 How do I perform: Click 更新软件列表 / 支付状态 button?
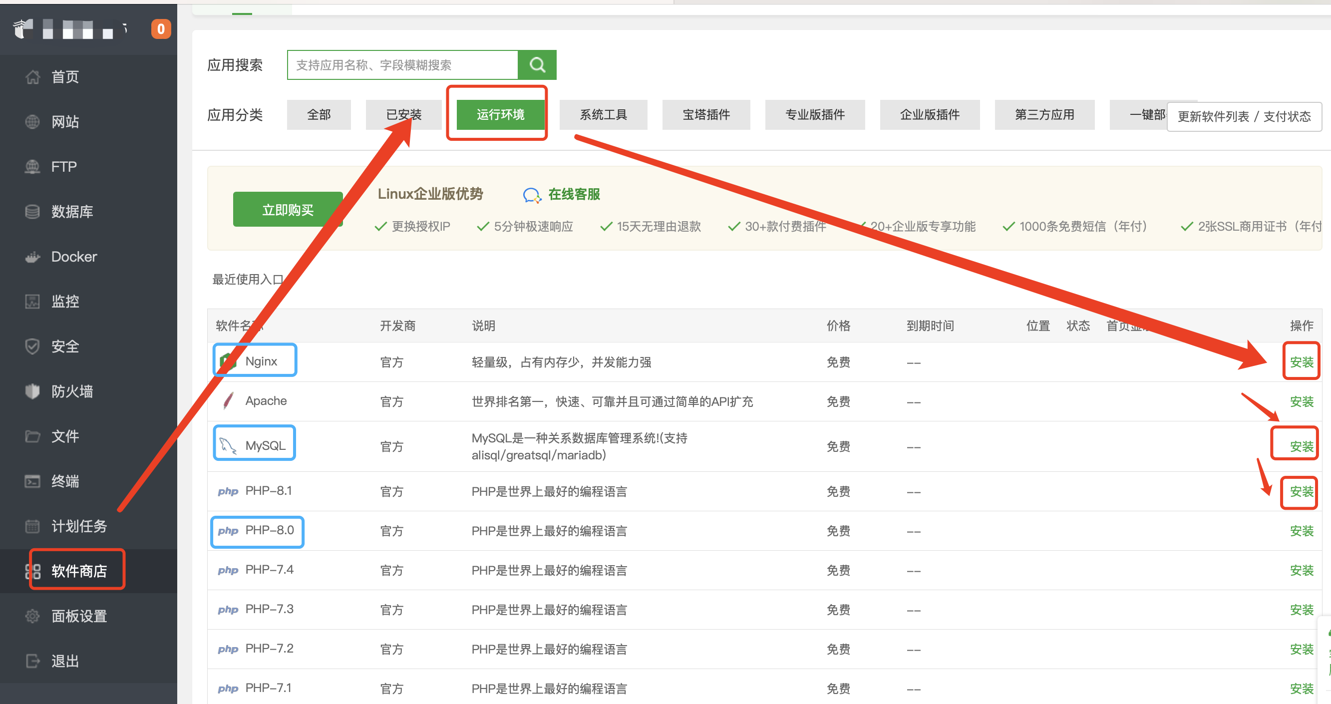[x=1244, y=116]
